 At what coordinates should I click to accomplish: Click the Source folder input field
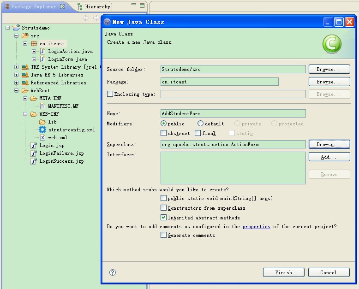(233, 69)
